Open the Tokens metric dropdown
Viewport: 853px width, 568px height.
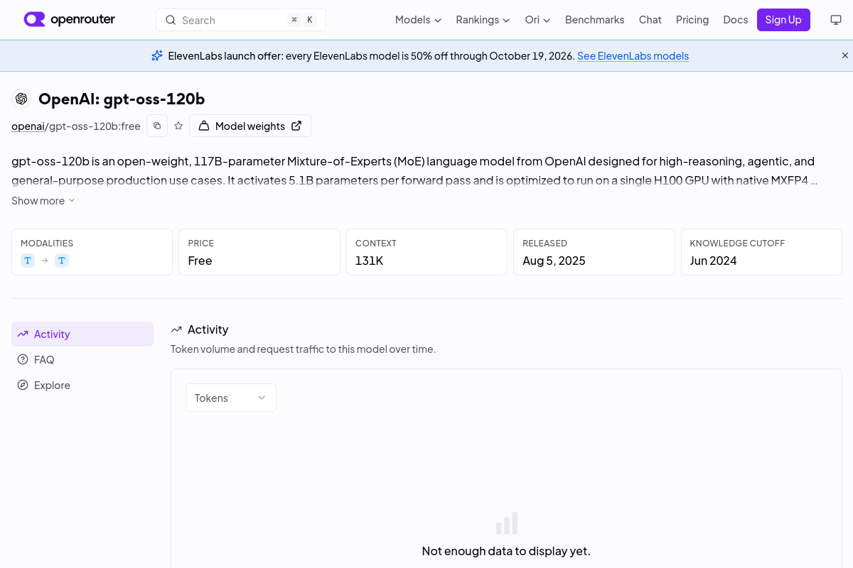(x=231, y=398)
